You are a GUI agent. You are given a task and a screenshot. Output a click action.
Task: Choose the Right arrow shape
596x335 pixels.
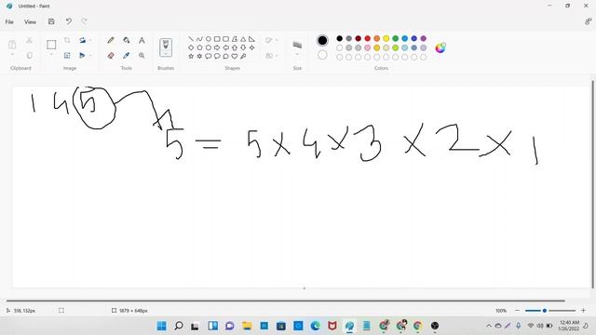tap(217, 47)
